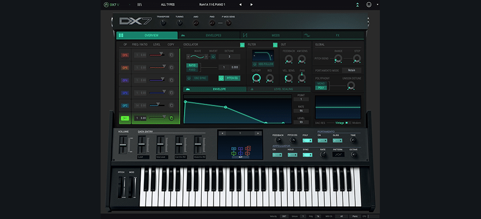The image size is (481, 219).
Task: Switch to the MODS tab
Action: click(271, 35)
